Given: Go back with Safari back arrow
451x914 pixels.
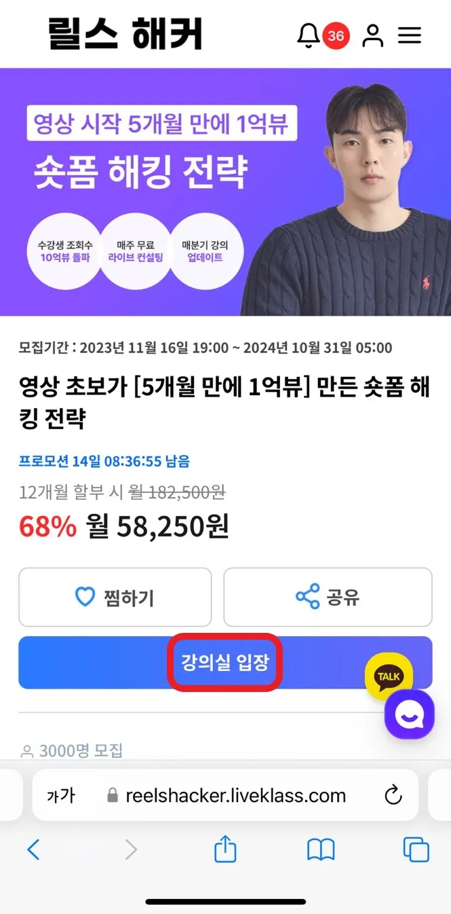Looking at the screenshot, I should [x=33, y=849].
